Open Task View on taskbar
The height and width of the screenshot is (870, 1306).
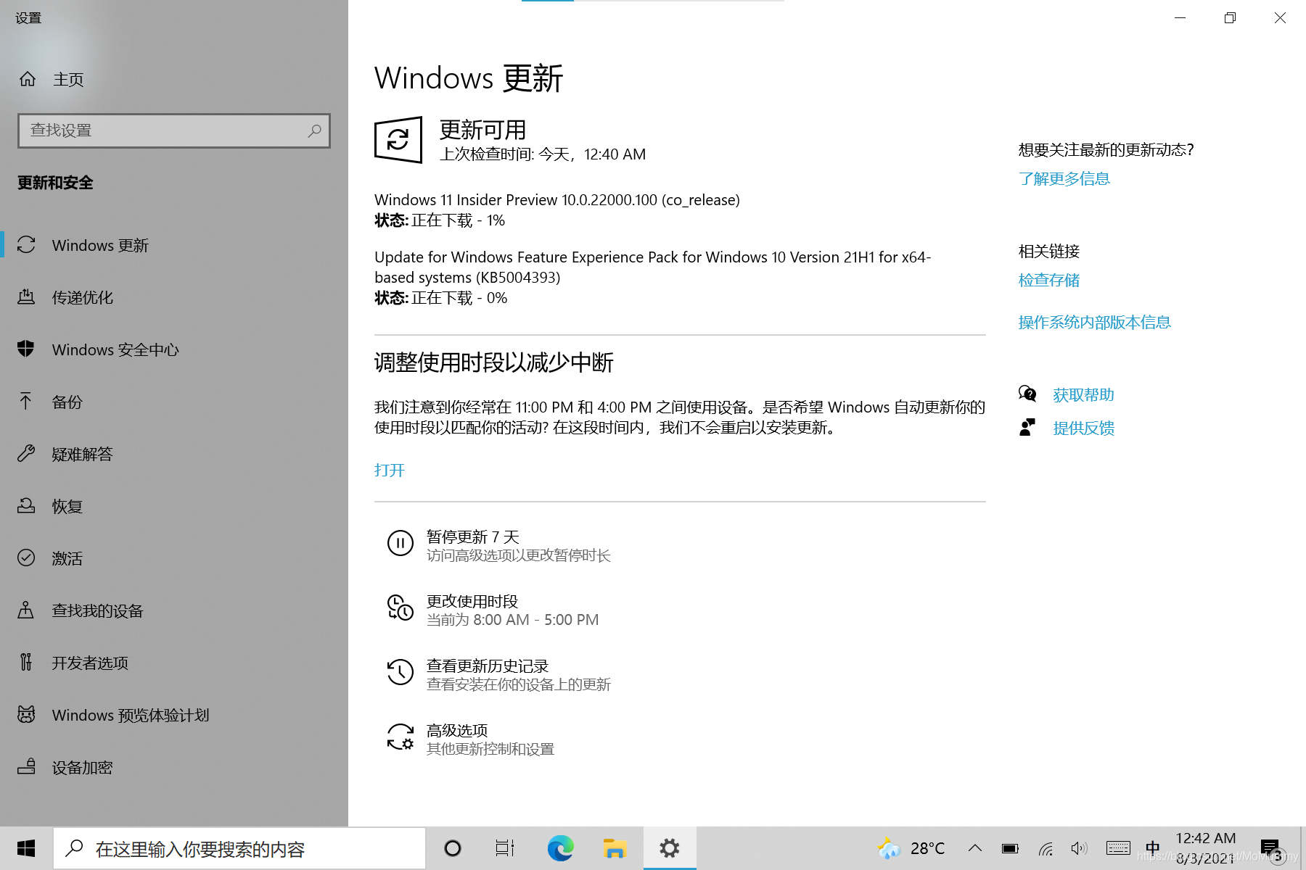point(505,848)
